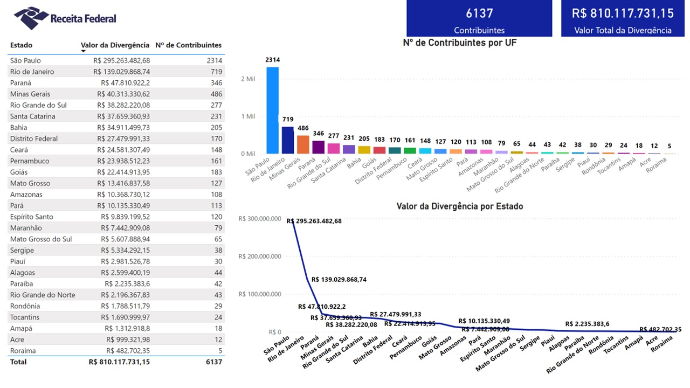Select the Tocantins table row
Image resolution: width=690 pixels, height=388 pixels.
click(116, 317)
